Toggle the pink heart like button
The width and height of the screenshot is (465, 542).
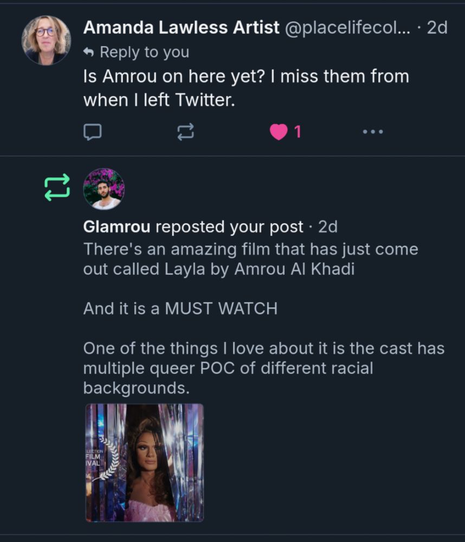coord(279,132)
